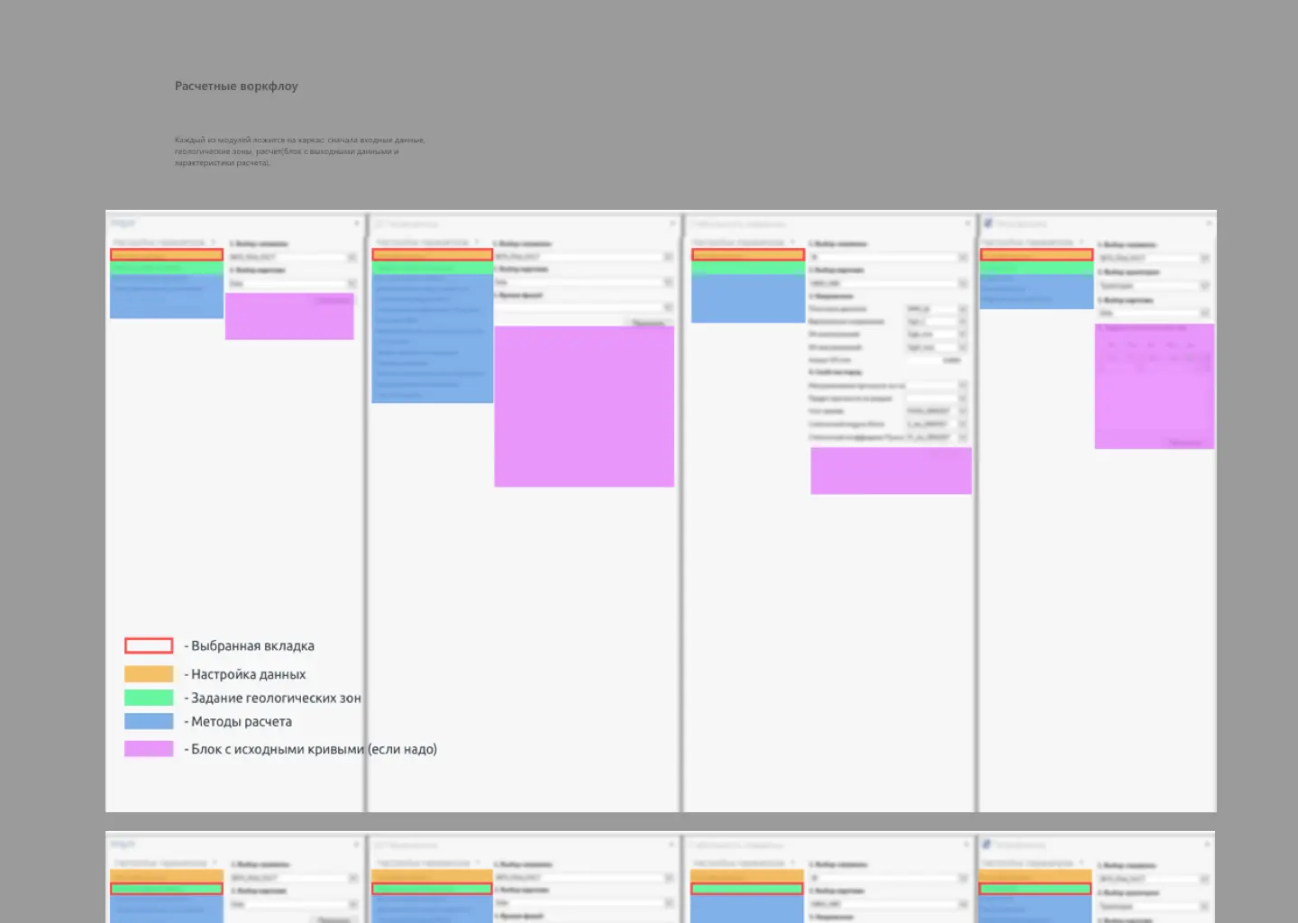1298x923 pixels.
Task: Click the description paragraph starting 'Каждый из модулей'
Action: (300, 151)
